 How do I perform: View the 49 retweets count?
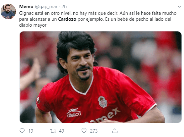62,131
